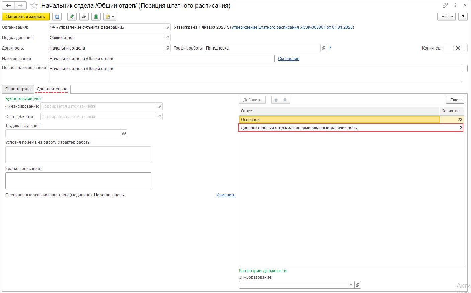
Task: Add to favorites with the star icon
Action: (x=34, y=6)
